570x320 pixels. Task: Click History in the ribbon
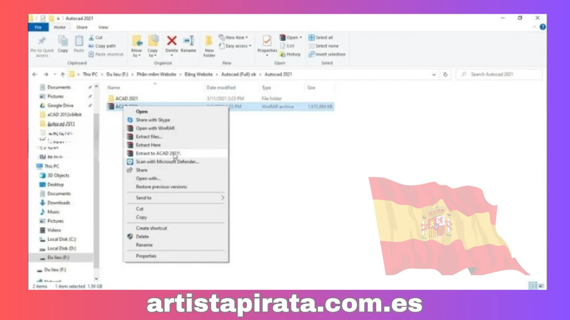(290, 54)
